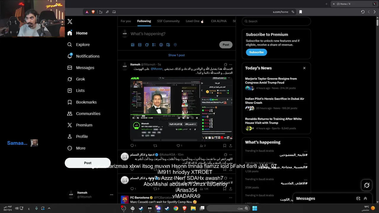Share itsmoh's post

click(x=231, y=146)
